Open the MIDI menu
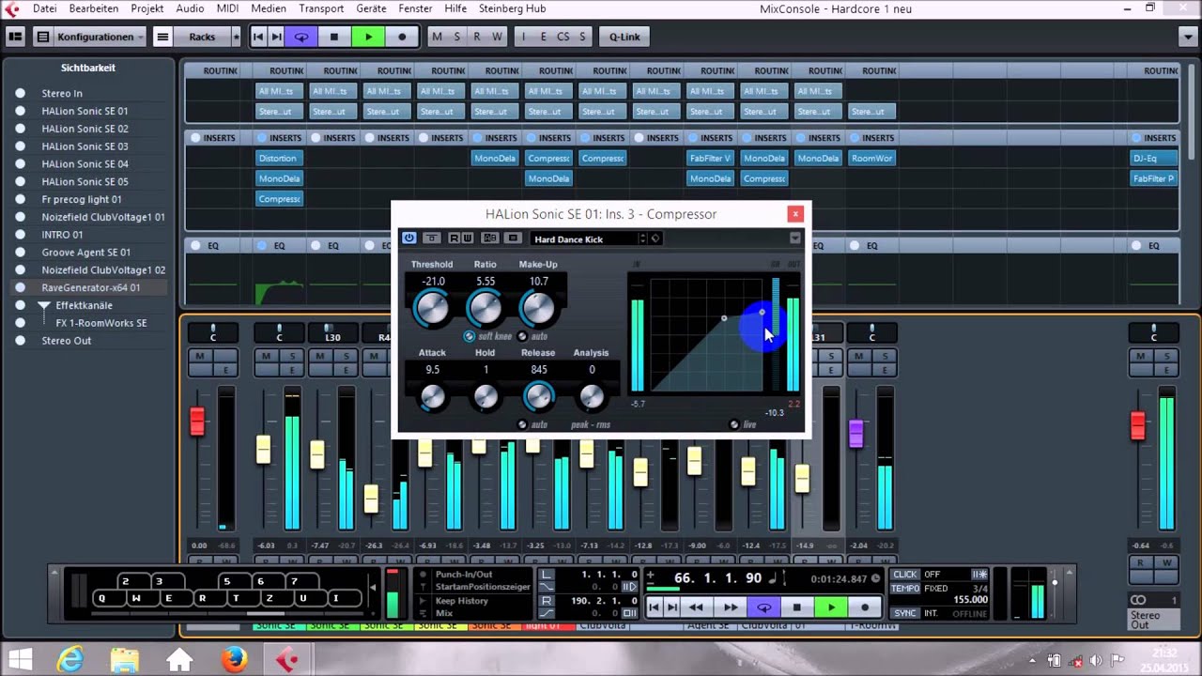 point(227,8)
